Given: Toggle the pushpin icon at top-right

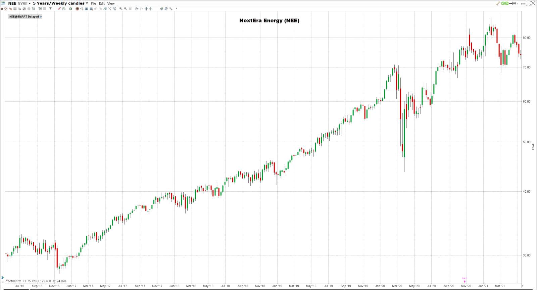Looking at the screenshot, I should click(x=512, y=3).
